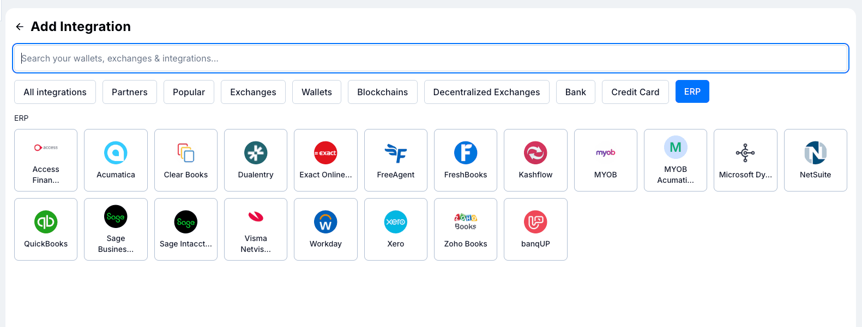Pick the Sage Intacct logo icon
This screenshot has width=862, height=327.
click(186, 222)
